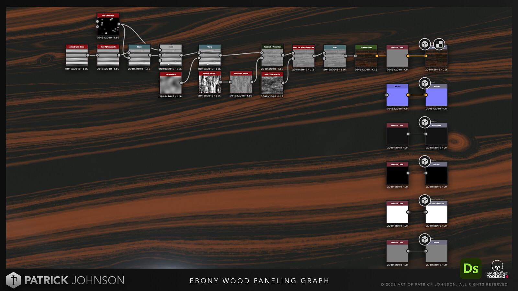Select the Normal output node
518x291 pixels.
[436, 95]
